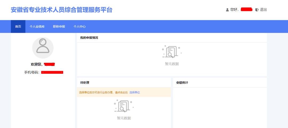This screenshot has height=128, width=288.
Task: Click the 欢迎您 greeting text
Action: (x=37, y=64)
